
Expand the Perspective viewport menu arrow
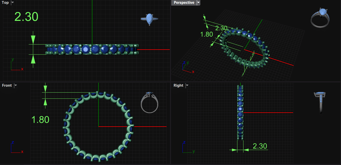click(198, 3)
